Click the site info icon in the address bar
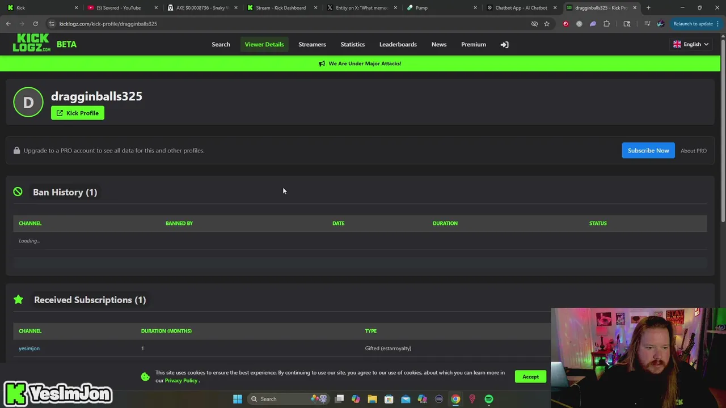The width and height of the screenshot is (726, 408). [52, 24]
